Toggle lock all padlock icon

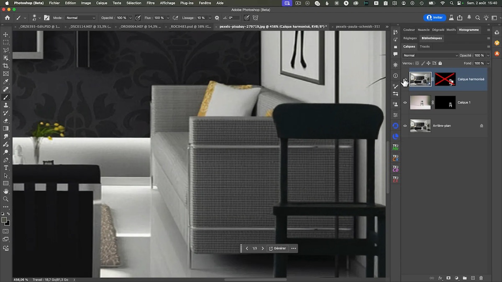coord(440,64)
